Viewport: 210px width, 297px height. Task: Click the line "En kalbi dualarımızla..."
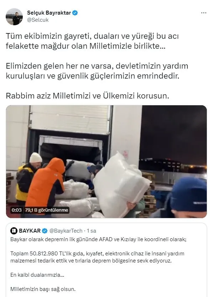point(37,275)
